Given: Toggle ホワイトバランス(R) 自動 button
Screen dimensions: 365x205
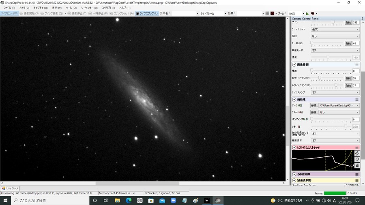Looking at the screenshot, I should point(348,78).
